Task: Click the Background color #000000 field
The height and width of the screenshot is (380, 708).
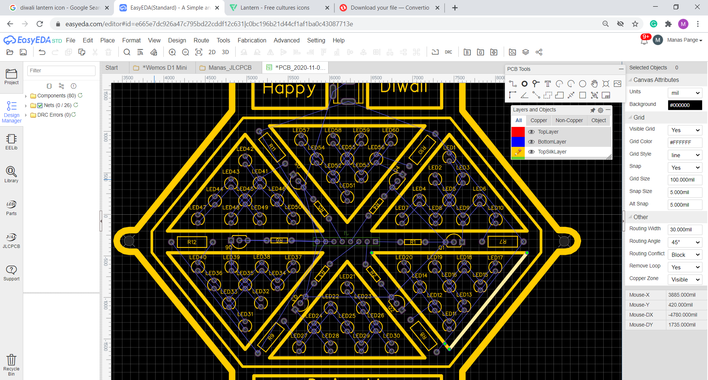Action: click(x=685, y=105)
